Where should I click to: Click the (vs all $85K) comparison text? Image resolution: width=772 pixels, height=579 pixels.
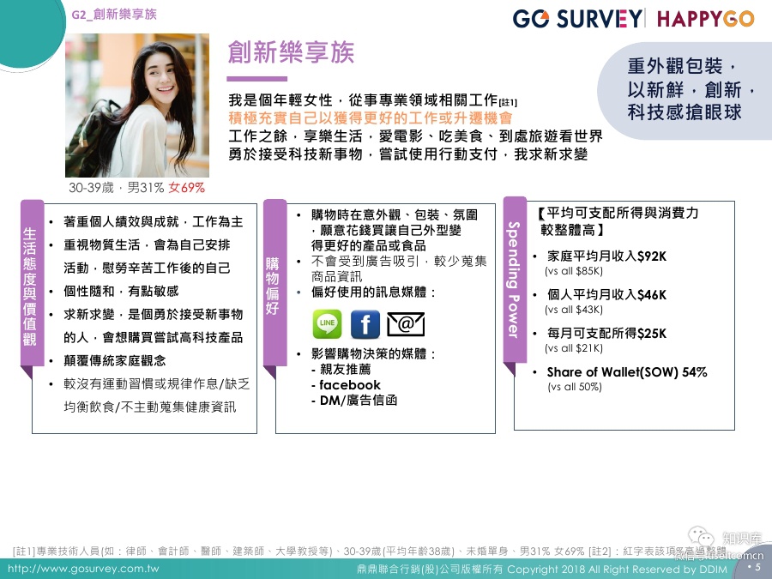pyautogui.click(x=574, y=271)
